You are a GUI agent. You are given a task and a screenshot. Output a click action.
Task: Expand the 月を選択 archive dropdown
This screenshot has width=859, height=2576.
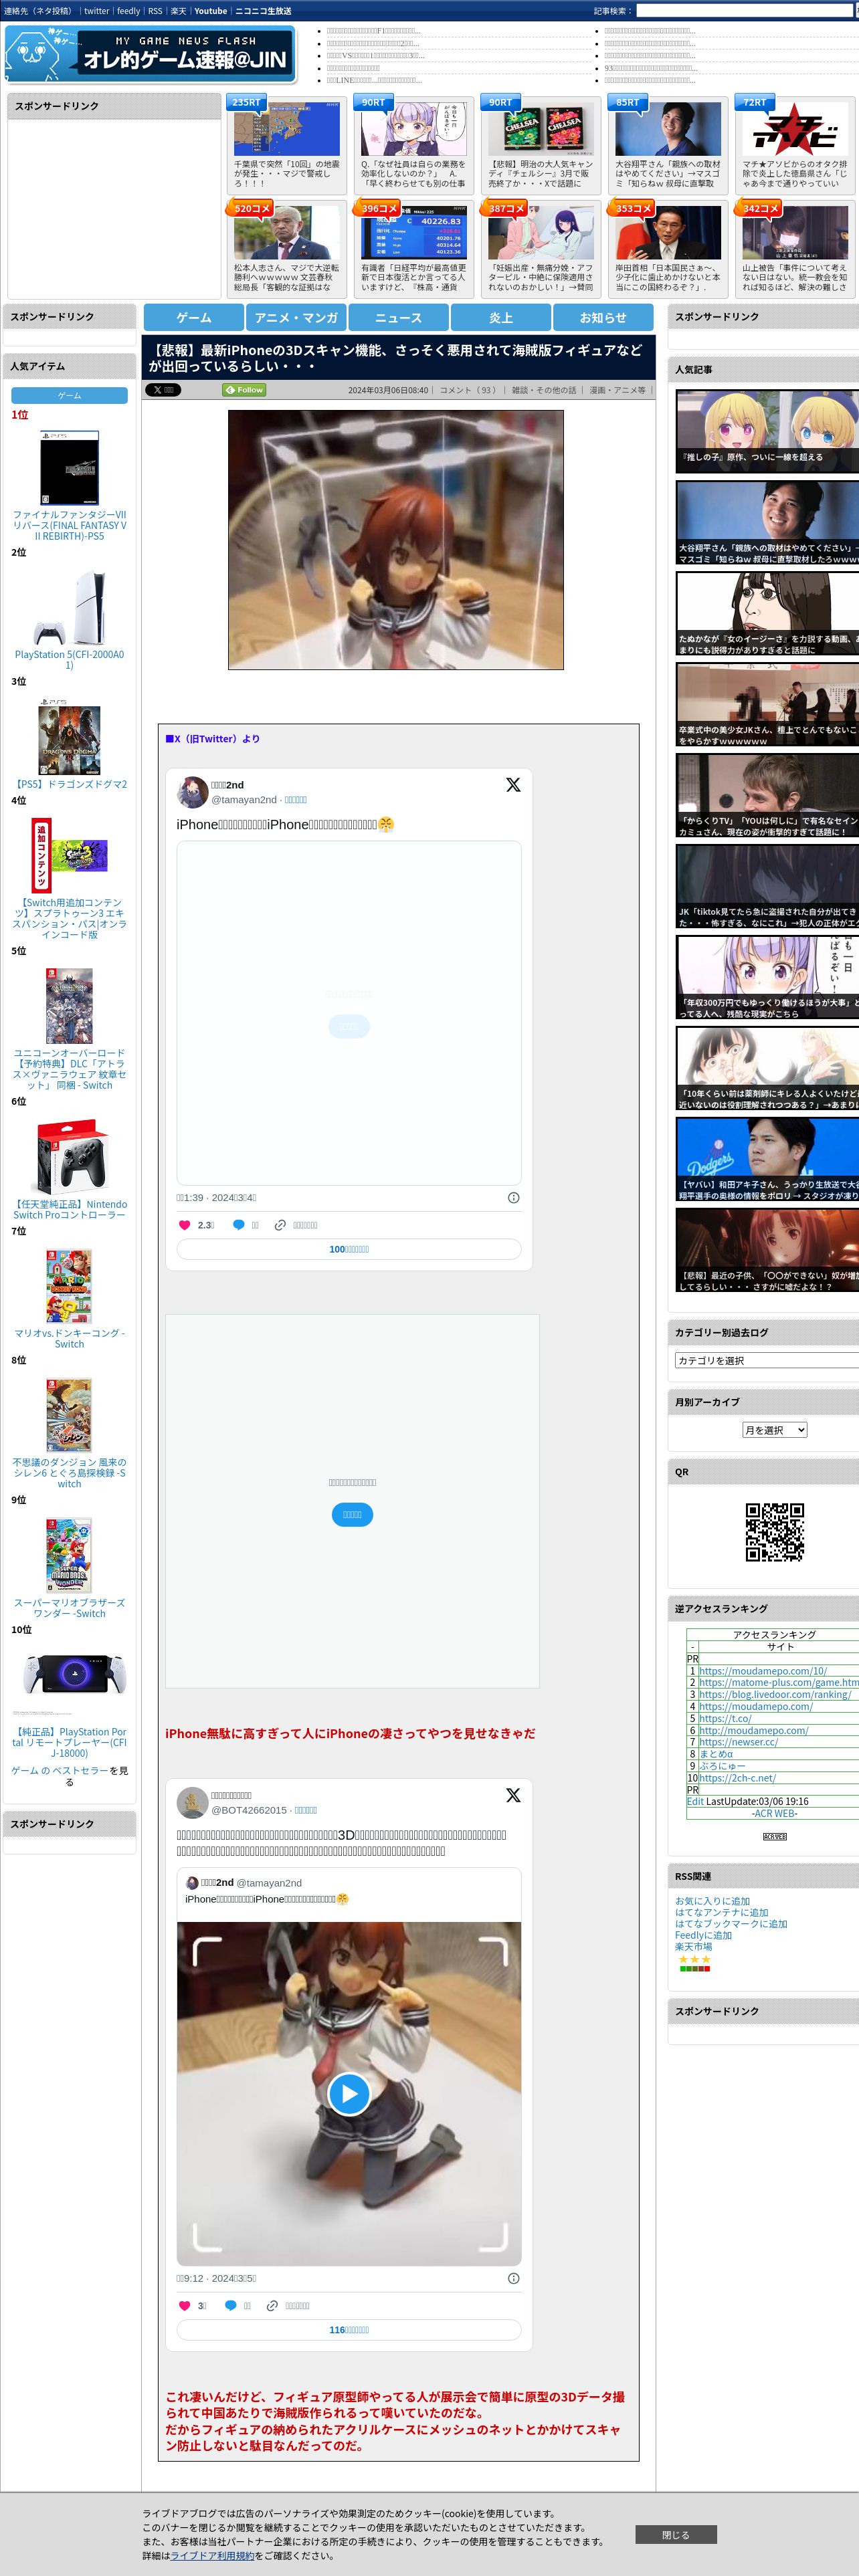[x=774, y=1430]
